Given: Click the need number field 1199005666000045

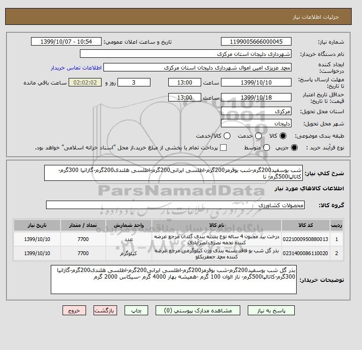Looking at the screenshot, I should (x=256, y=42).
